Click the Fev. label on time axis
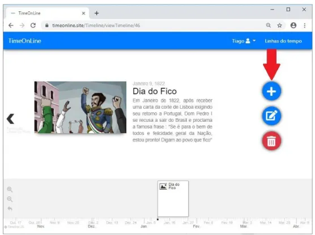Image resolution: width=315 pixels, height=235 pixels. pyautogui.click(x=197, y=227)
